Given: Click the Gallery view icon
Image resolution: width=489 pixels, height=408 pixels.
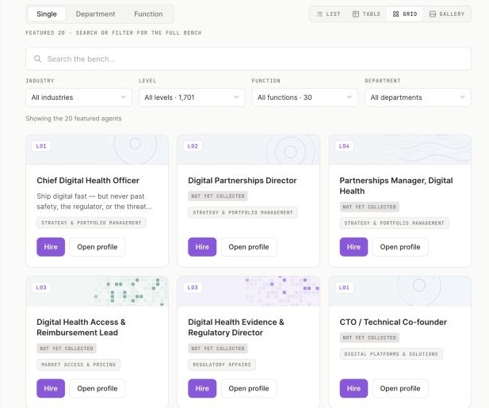Looking at the screenshot, I should 432,14.
